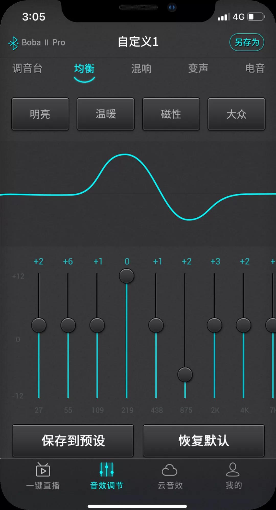
Task: Tap the 4K frequency label
Action: [x=244, y=410]
